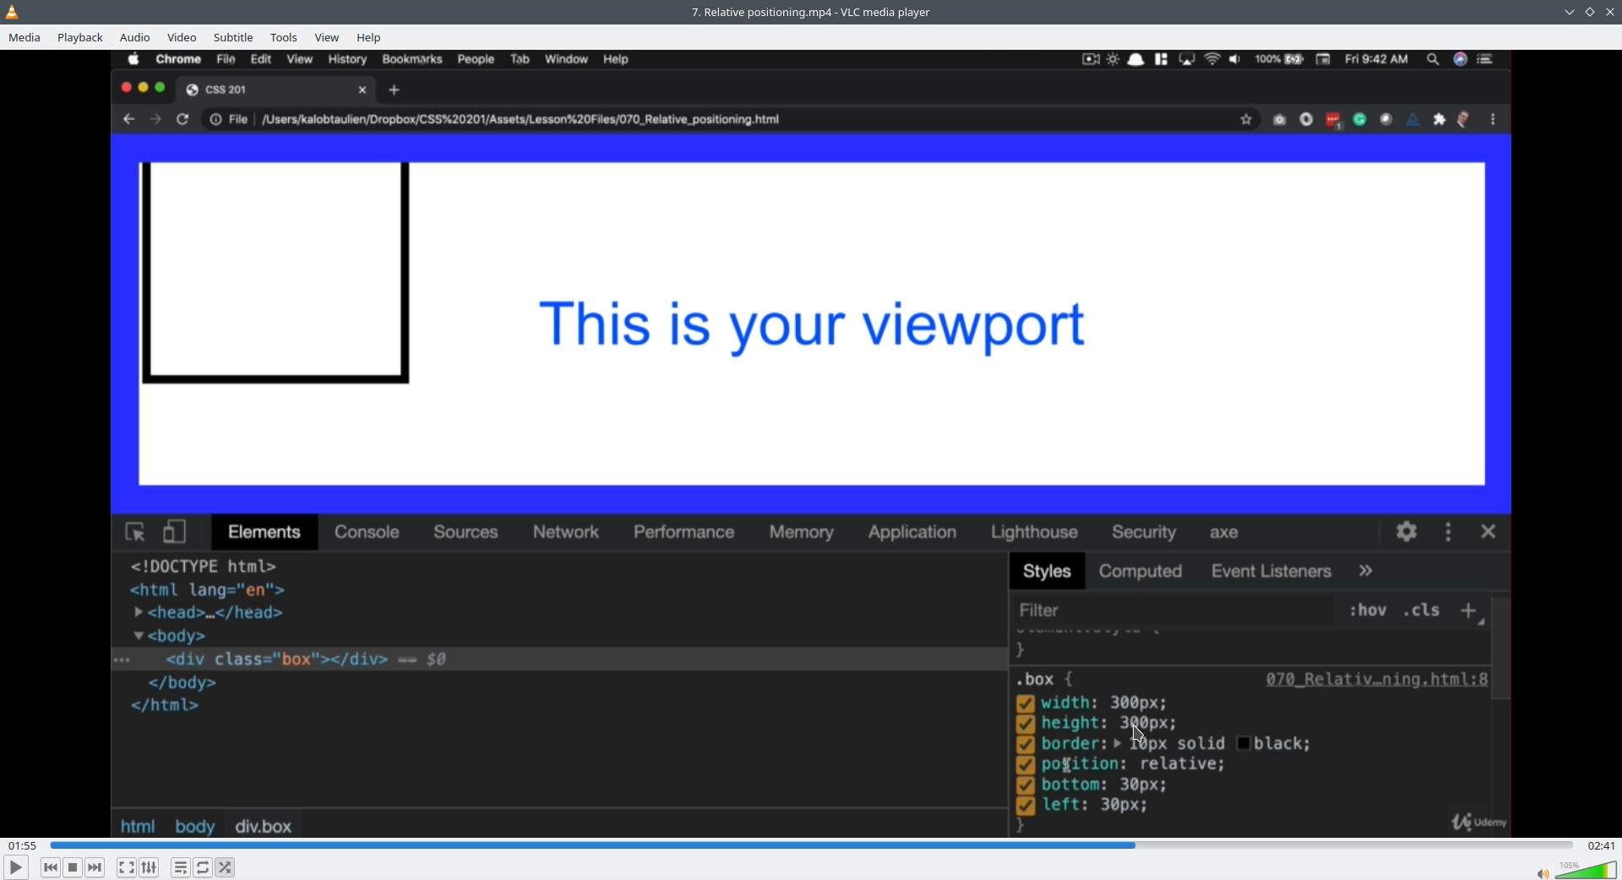Click the macOS Wi-Fi status icon
Viewport: 1622px width, 880px height.
pos(1212,59)
